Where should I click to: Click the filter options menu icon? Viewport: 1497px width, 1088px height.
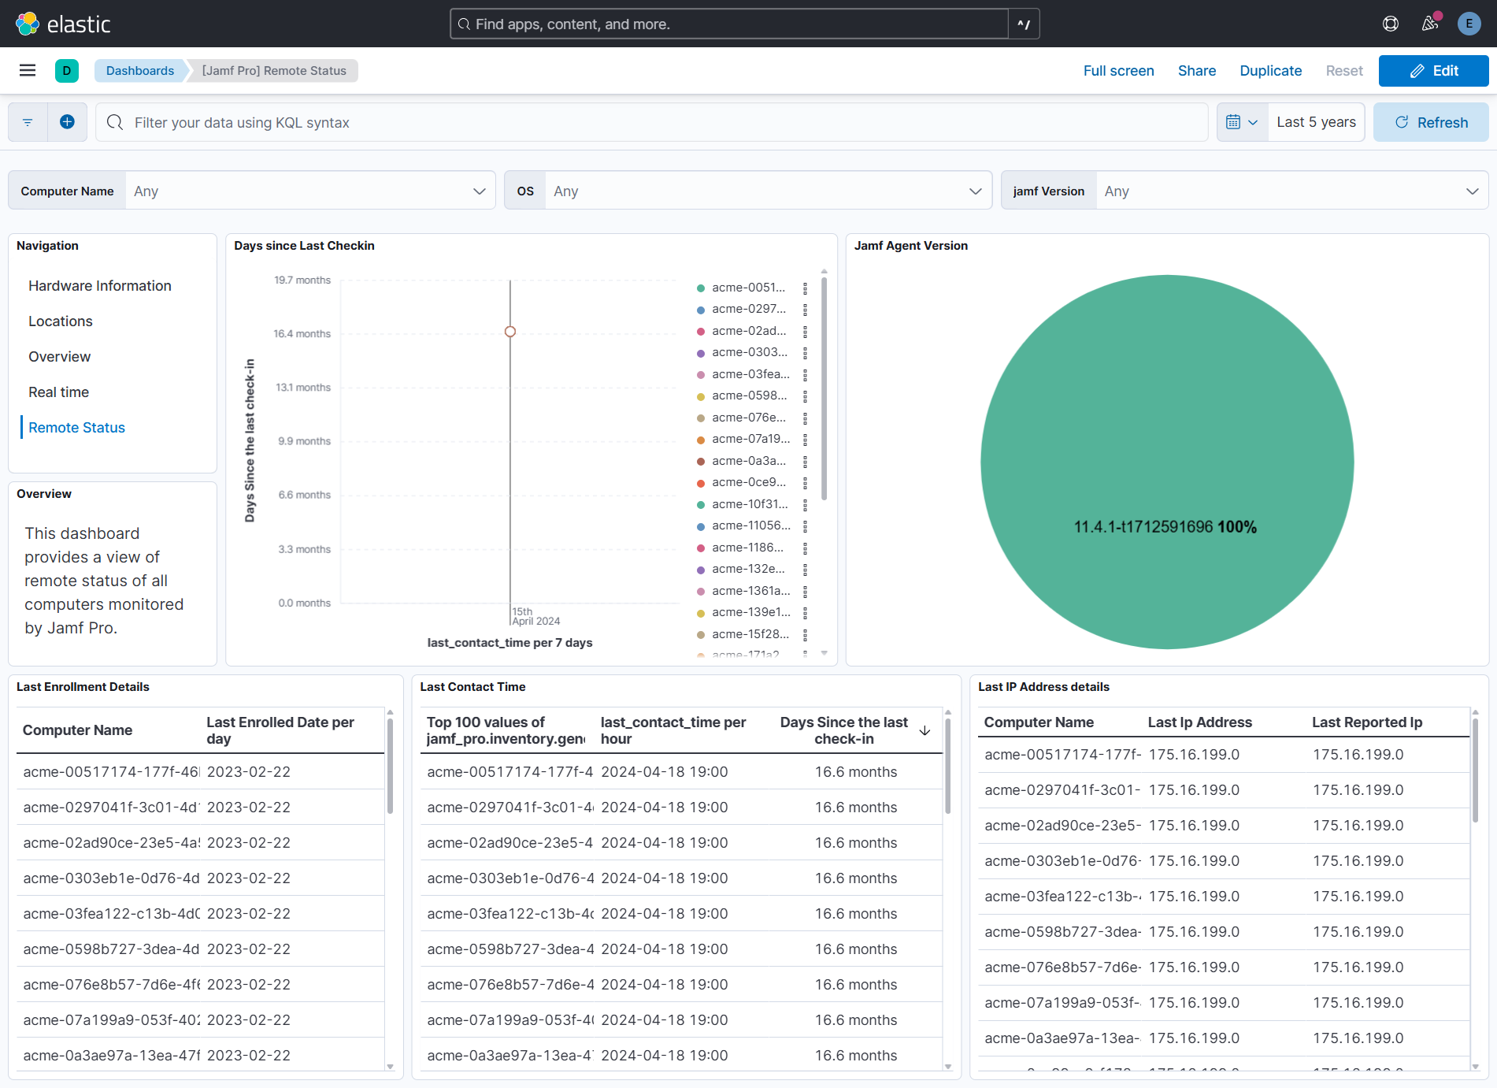tap(28, 122)
